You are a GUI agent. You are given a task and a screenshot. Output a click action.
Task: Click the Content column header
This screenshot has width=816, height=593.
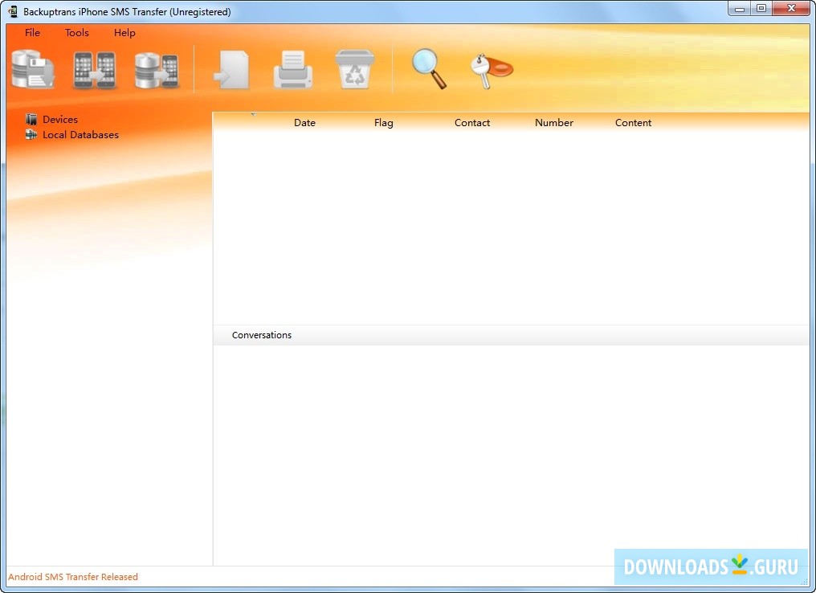pyautogui.click(x=633, y=122)
